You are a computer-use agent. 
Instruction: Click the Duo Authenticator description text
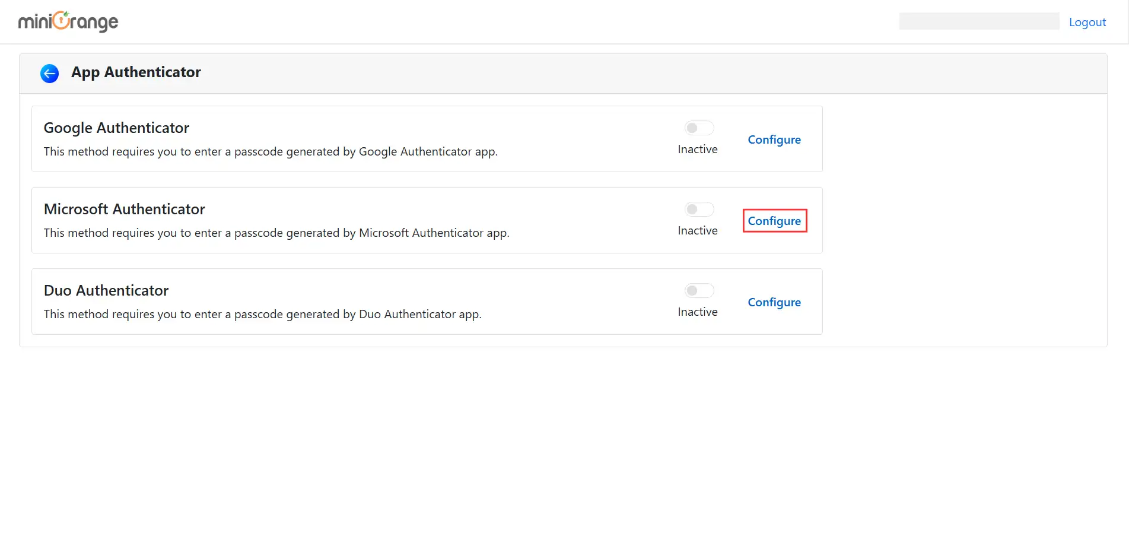coord(263,314)
